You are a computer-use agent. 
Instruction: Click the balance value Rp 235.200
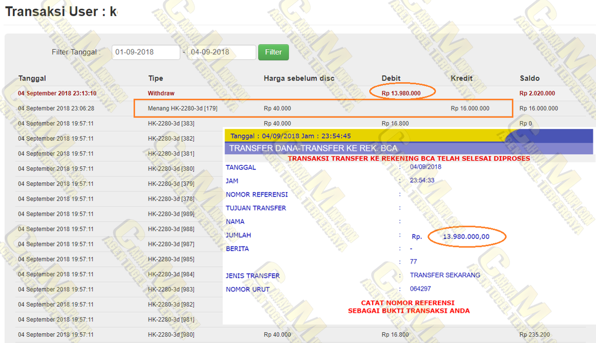[x=534, y=335]
